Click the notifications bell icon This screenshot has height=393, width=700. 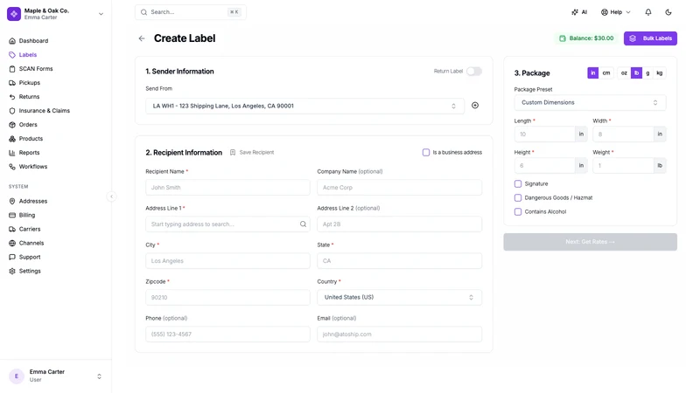pyautogui.click(x=648, y=12)
